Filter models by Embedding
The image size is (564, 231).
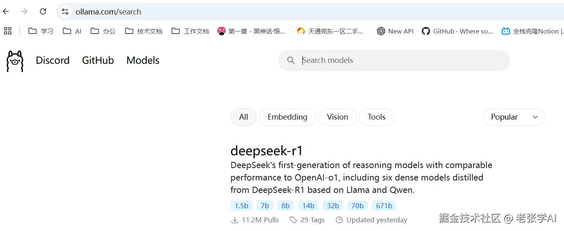pyautogui.click(x=287, y=117)
